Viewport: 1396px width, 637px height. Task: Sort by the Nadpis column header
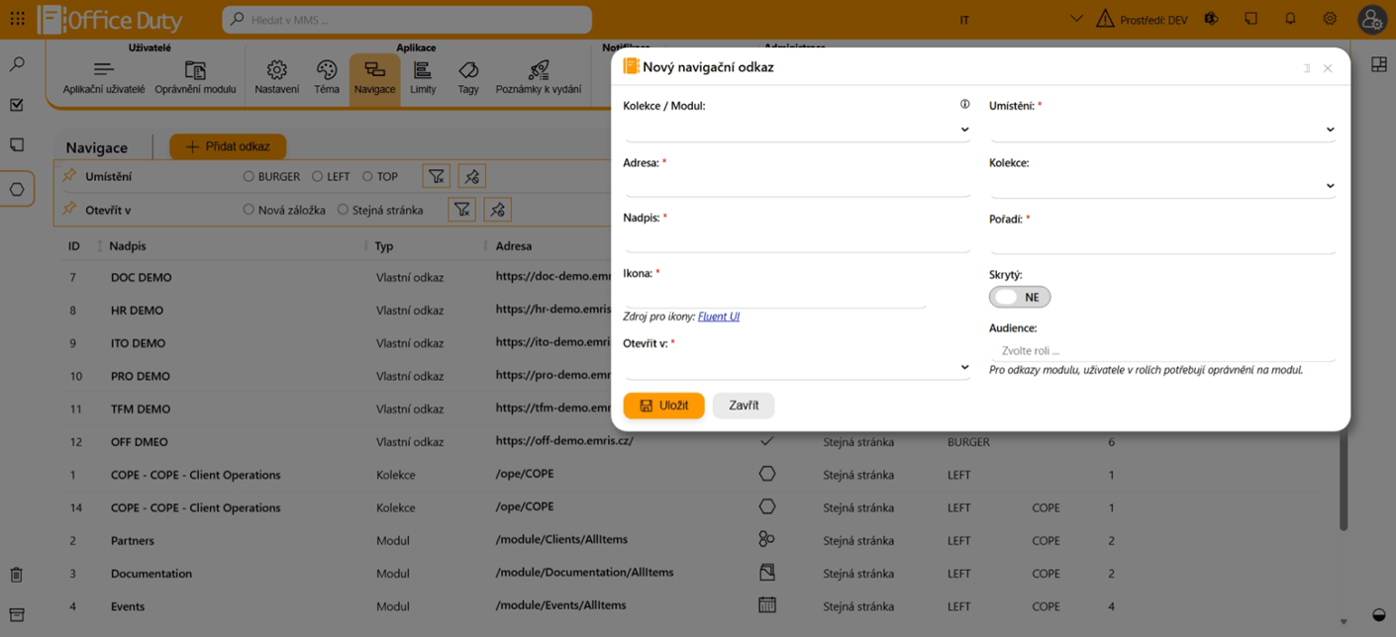(x=128, y=245)
